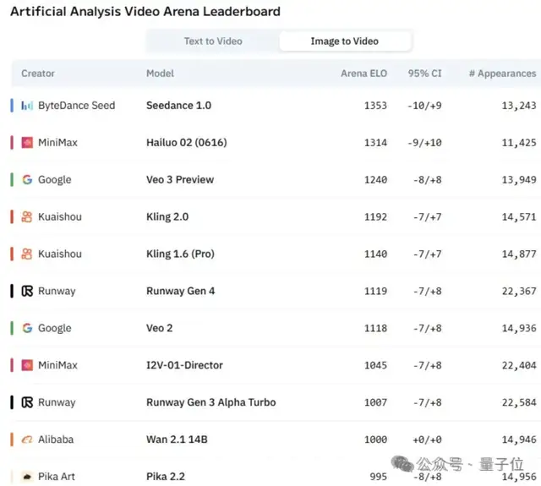Select the Runway Gen 3 Alpha Turbo row
This screenshot has height=486, width=541.
pyautogui.click(x=210, y=403)
